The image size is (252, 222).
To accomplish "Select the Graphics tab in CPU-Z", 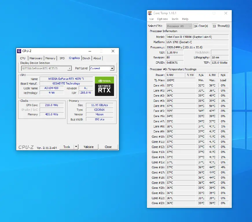I will point(74,58).
